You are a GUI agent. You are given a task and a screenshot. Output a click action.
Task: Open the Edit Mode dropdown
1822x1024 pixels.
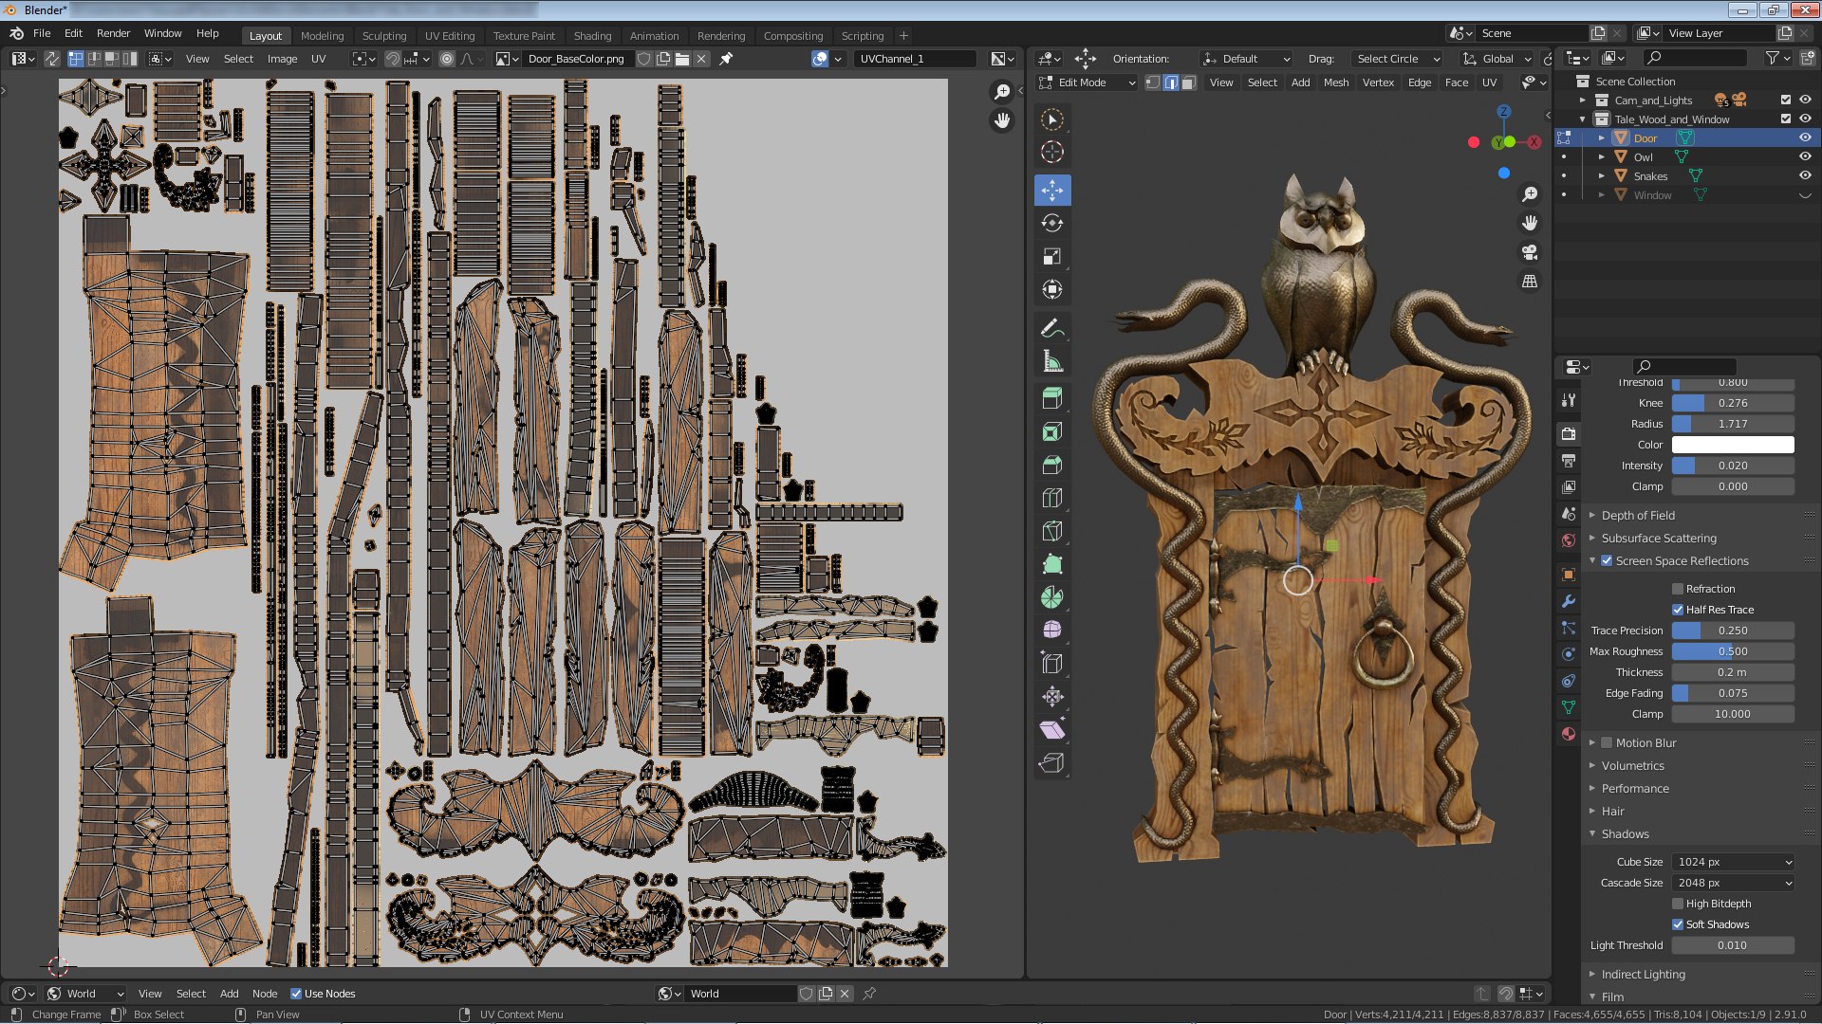[x=1087, y=82]
